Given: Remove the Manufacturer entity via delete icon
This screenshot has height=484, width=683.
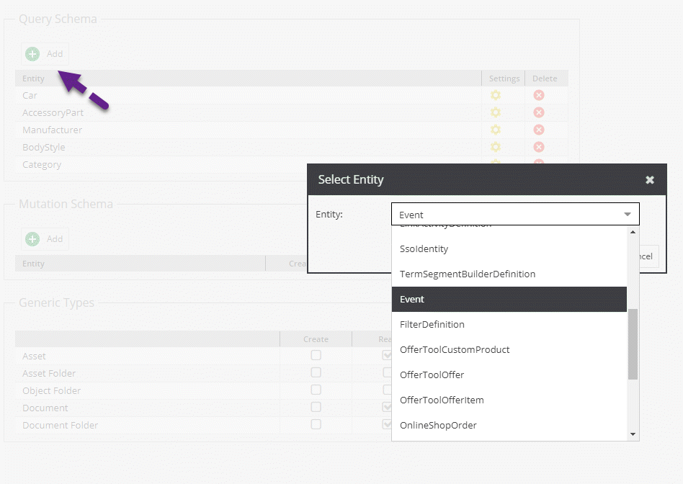Looking at the screenshot, I should (x=538, y=130).
